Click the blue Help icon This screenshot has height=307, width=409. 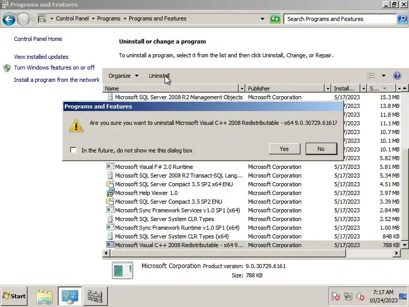[397, 76]
